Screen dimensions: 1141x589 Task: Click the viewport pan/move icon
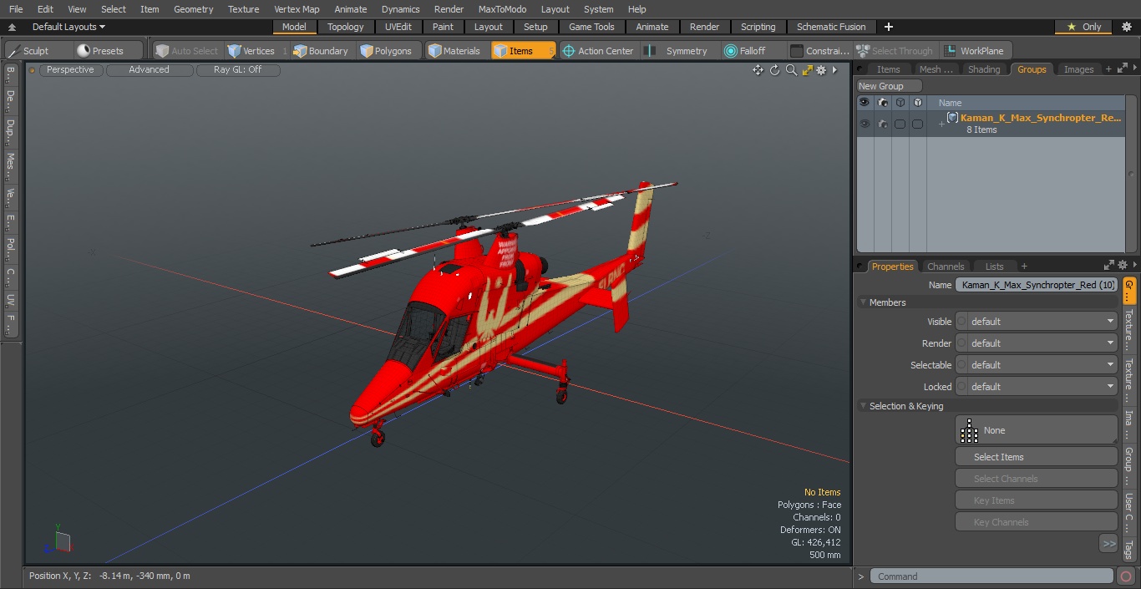[758, 70]
